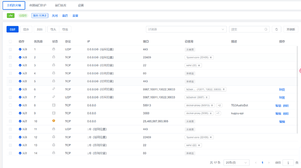
Task: Click the 导入 button
Action: pos(53,29)
